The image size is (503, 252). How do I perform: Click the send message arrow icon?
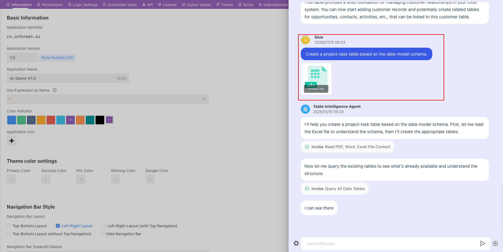pos(482,243)
